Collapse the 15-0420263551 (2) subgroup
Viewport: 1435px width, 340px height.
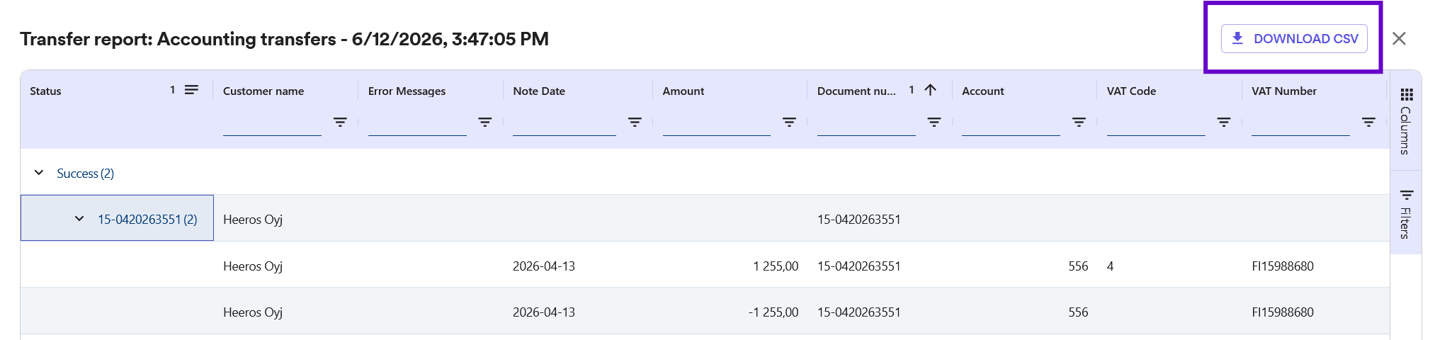(79, 219)
